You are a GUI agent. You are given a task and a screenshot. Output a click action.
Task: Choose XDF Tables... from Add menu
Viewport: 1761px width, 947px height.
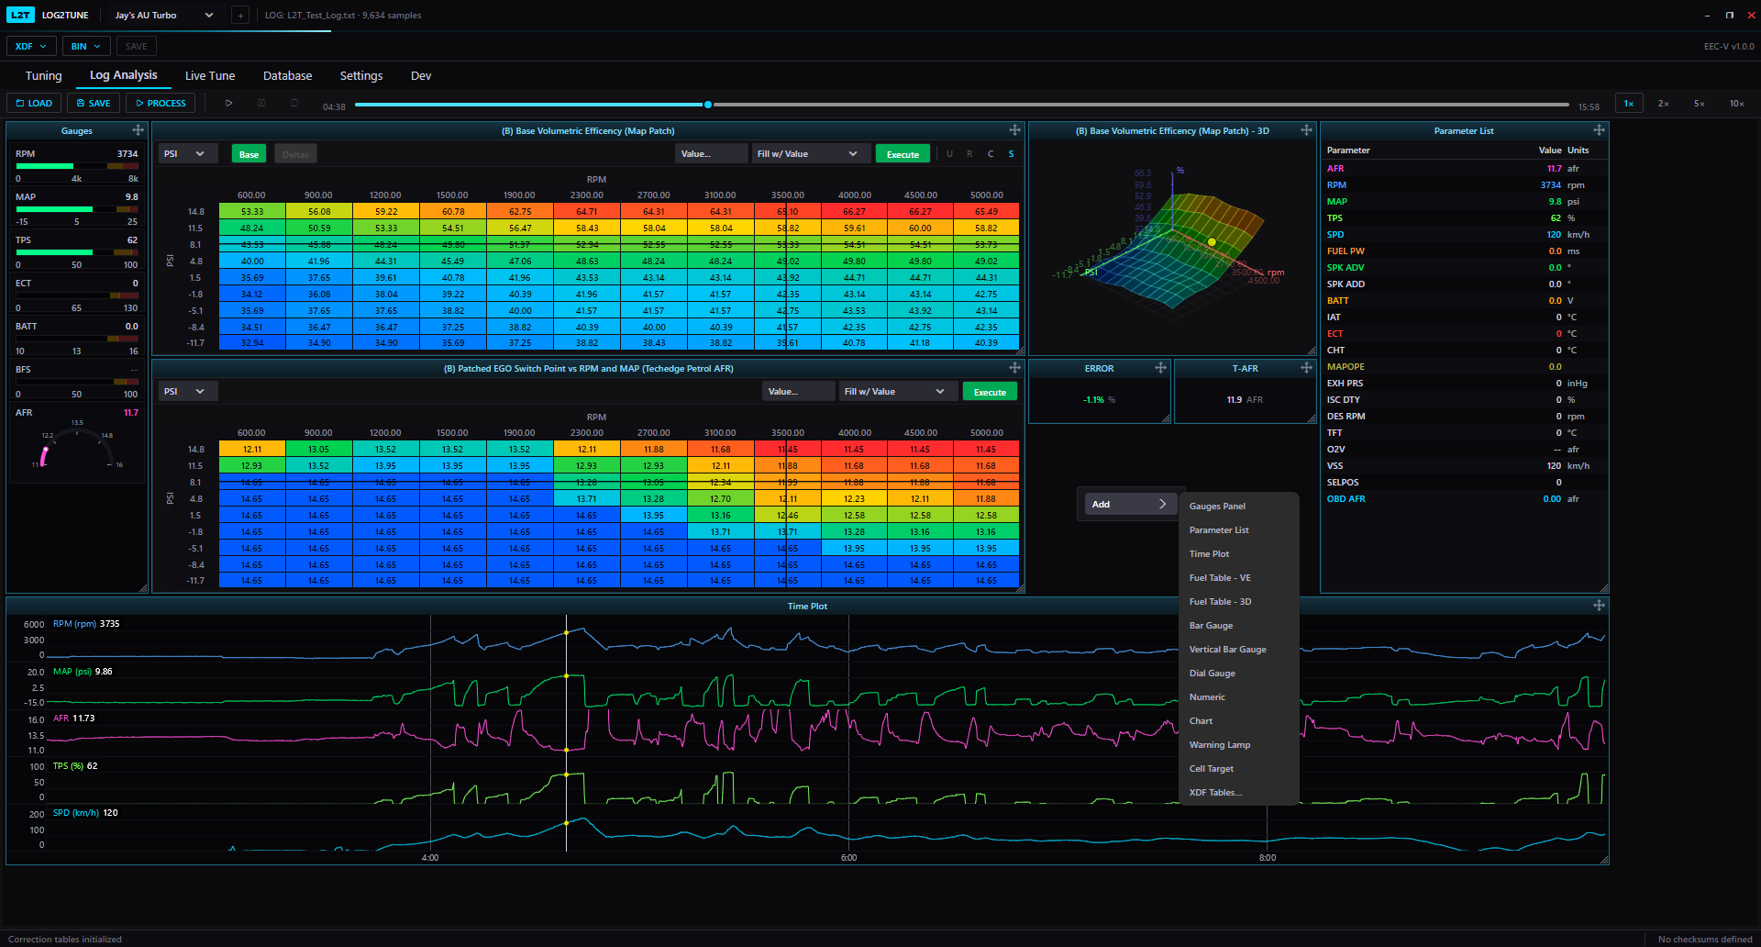(1238, 792)
